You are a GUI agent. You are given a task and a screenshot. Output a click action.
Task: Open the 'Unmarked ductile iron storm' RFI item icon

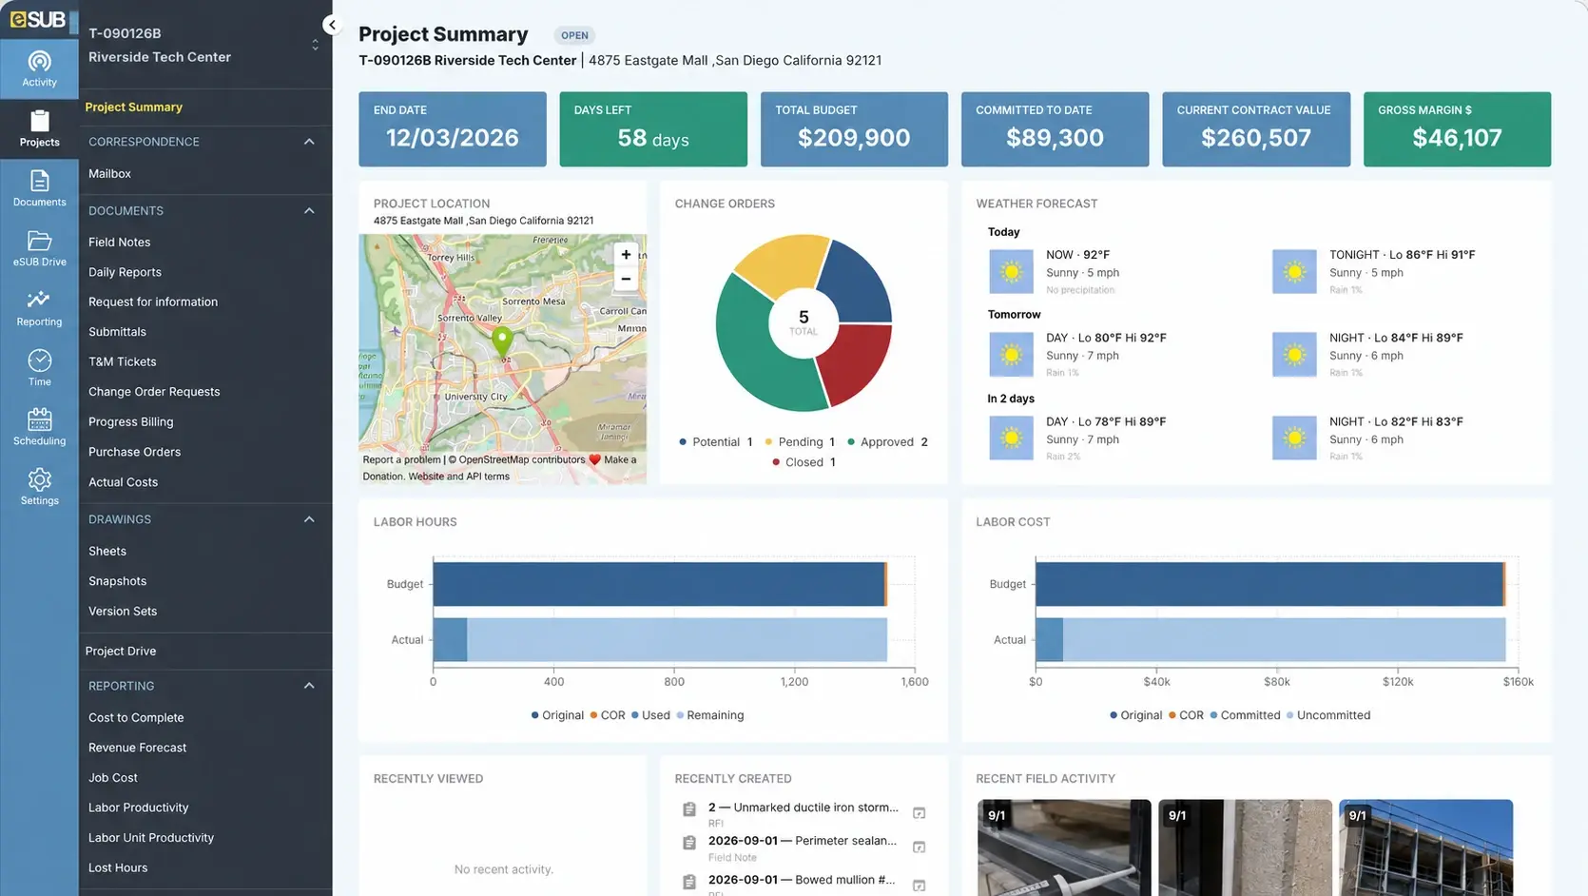(x=689, y=809)
